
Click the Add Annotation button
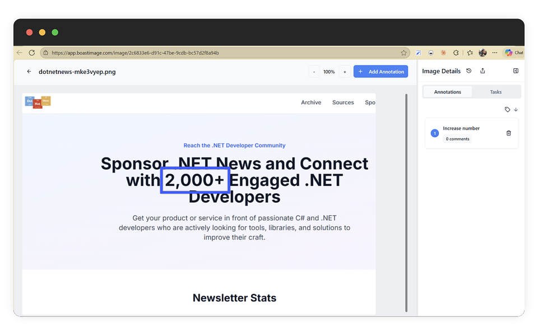pyautogui.click(x=381, y=71)
